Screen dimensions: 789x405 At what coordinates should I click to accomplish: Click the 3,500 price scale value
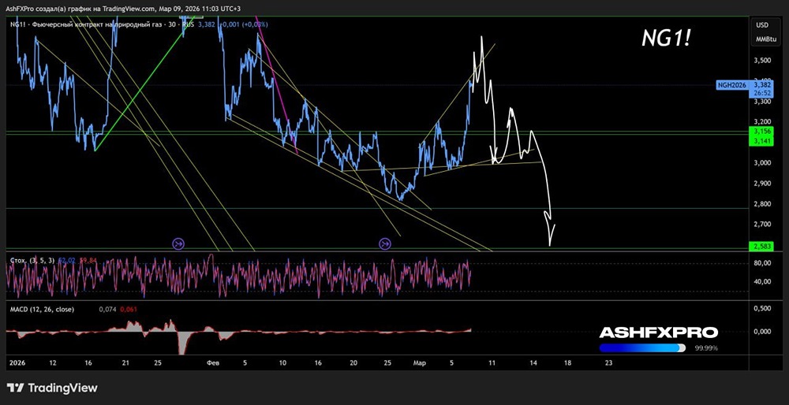(x=761, y=61)
